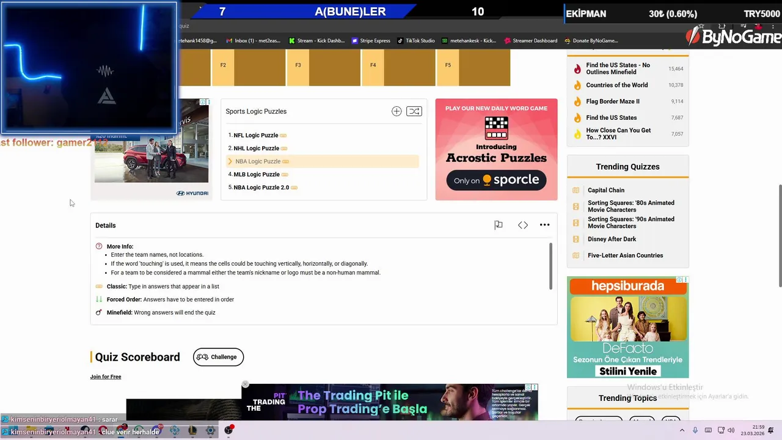782x440 pixels.
Task: Switch to the Inbox (1) bookmark
Action: point(253,41)
